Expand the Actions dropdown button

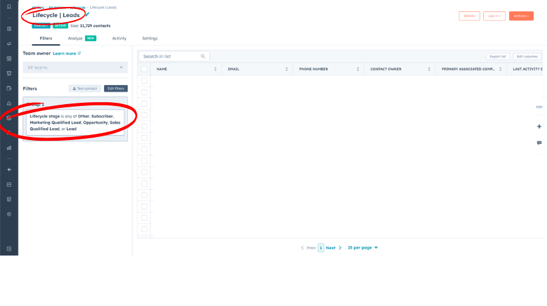click(521, 16)
